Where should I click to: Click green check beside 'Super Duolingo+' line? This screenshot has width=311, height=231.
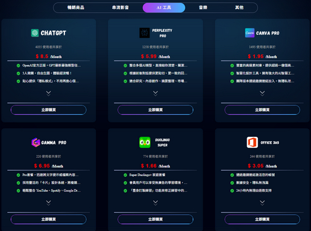(125, 175)
